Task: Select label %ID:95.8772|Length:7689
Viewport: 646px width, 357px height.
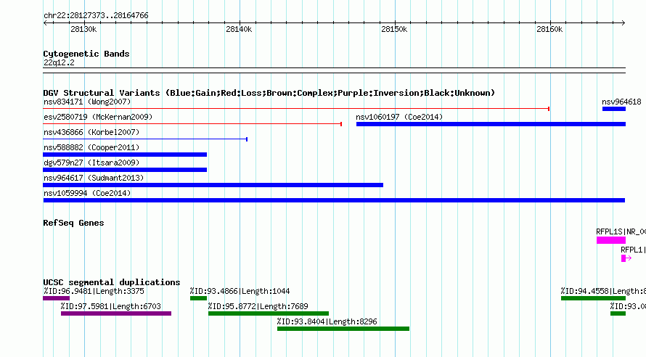Action: coord(258,306)
